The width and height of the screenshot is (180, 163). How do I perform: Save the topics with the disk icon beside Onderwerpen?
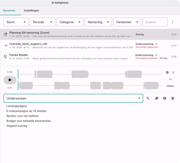[165, 98]
